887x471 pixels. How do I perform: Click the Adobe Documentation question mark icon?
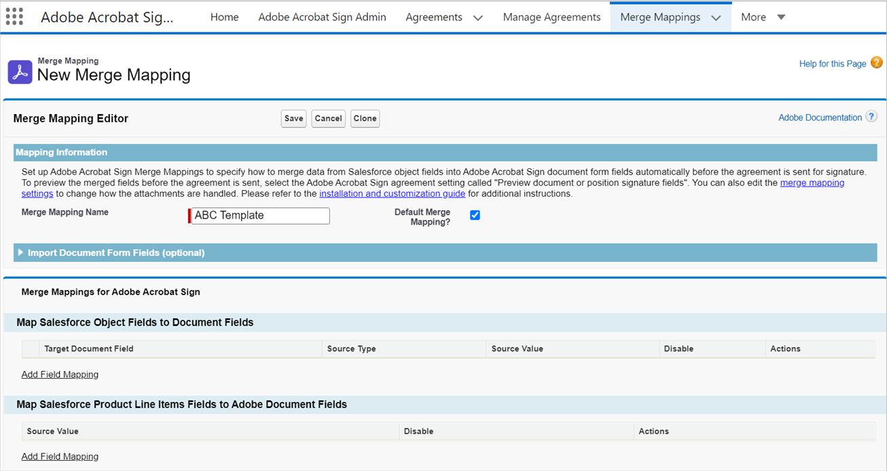coord(871,117)
